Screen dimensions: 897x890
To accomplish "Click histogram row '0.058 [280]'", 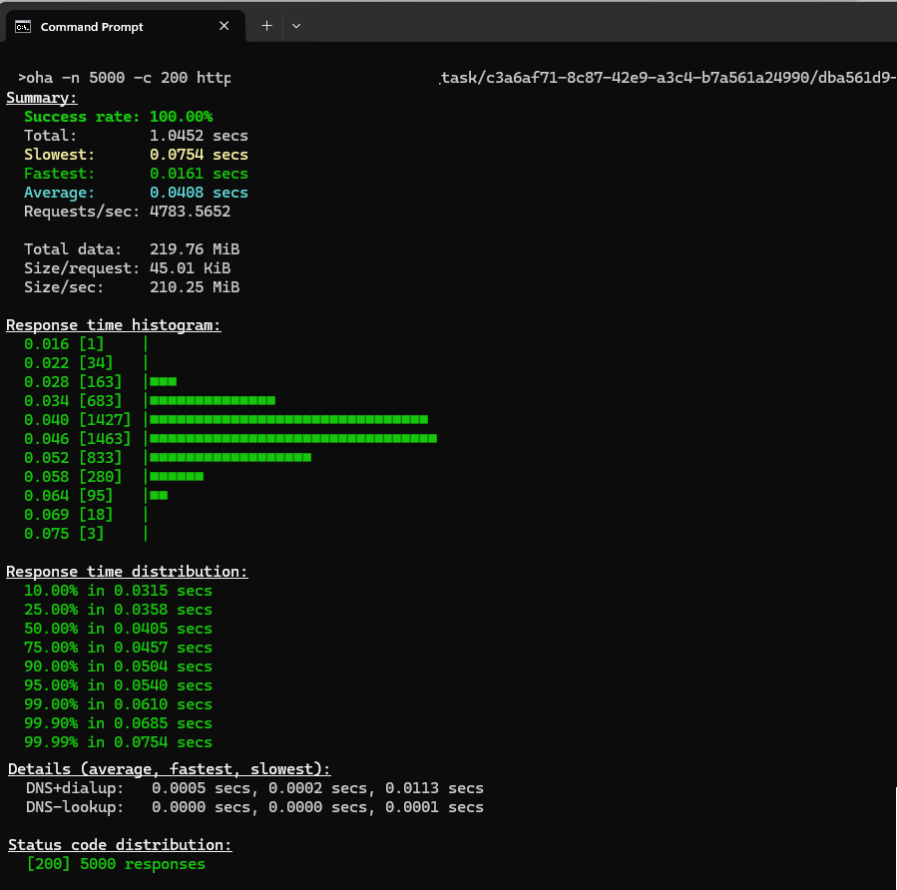I will [x=114, y=477].
